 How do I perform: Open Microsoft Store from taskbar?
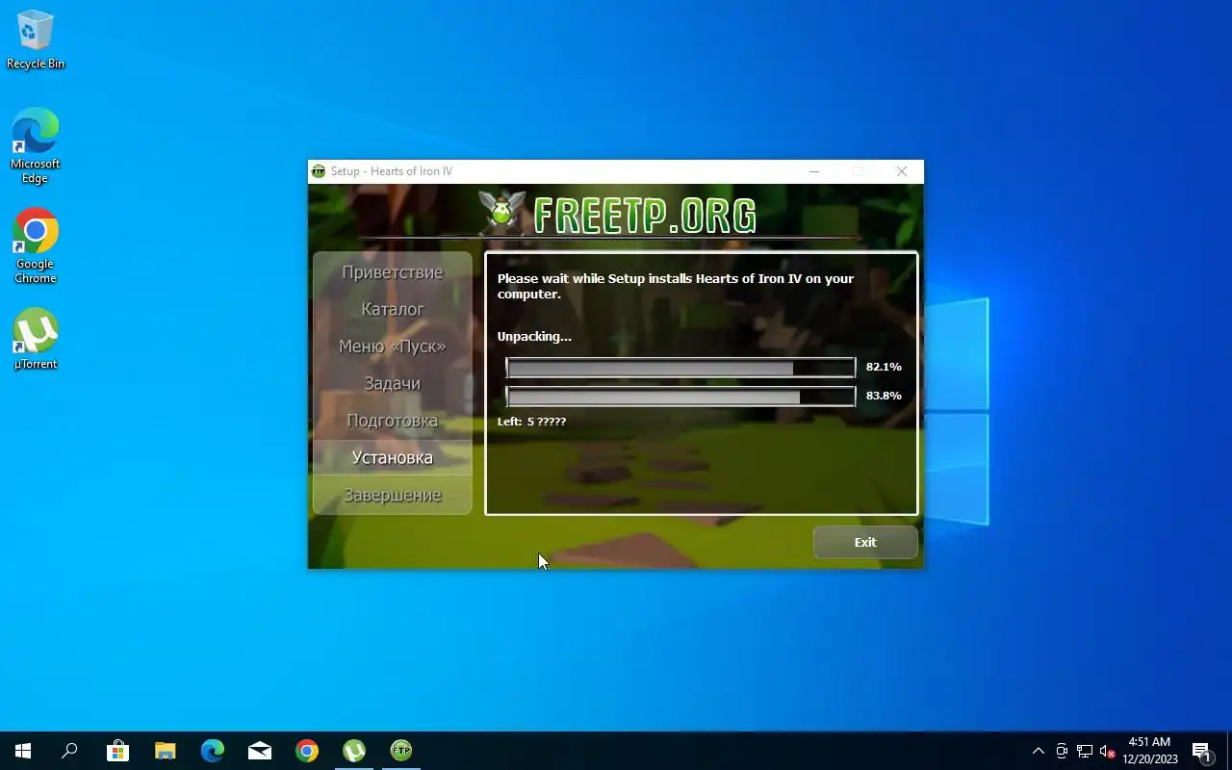click(117, 751)
